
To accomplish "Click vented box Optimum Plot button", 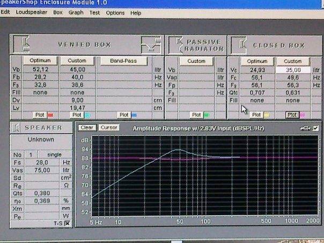I will coord(40,115).
